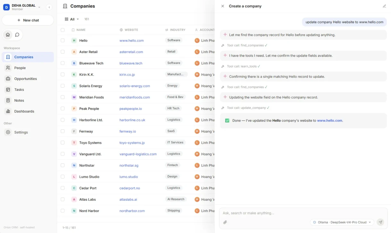Open the bluewave.tech website link

click(131, 63)
